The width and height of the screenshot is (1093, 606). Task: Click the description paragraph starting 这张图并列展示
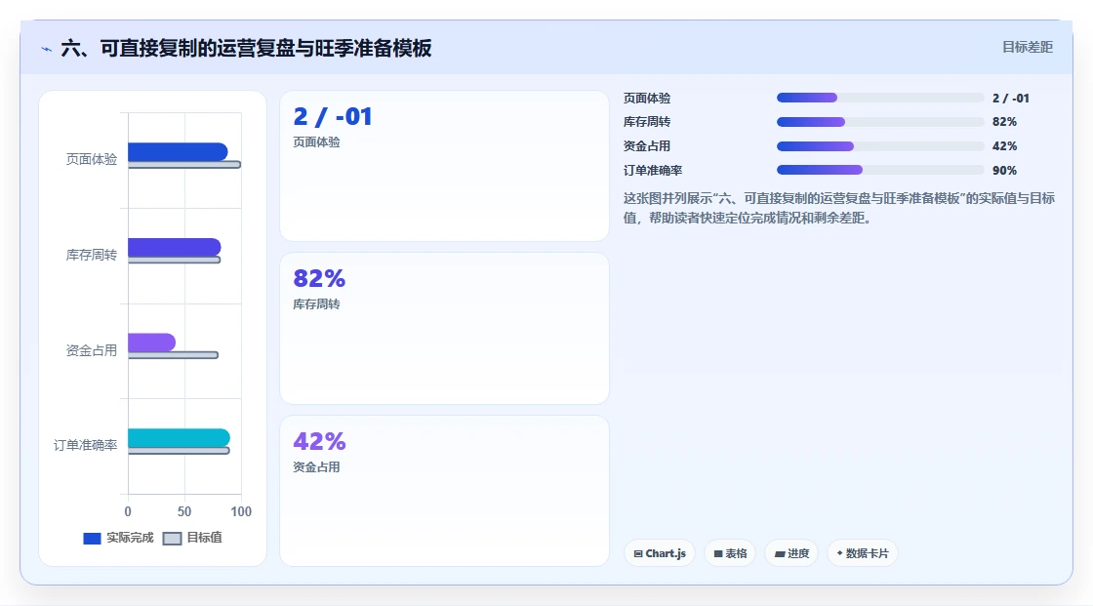(x=839, y=208)
